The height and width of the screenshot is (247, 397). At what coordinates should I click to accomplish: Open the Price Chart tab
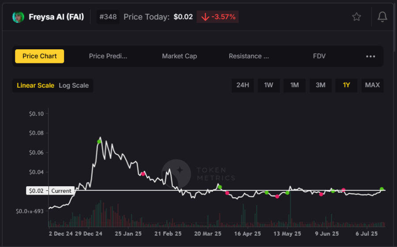pos(40,56)
